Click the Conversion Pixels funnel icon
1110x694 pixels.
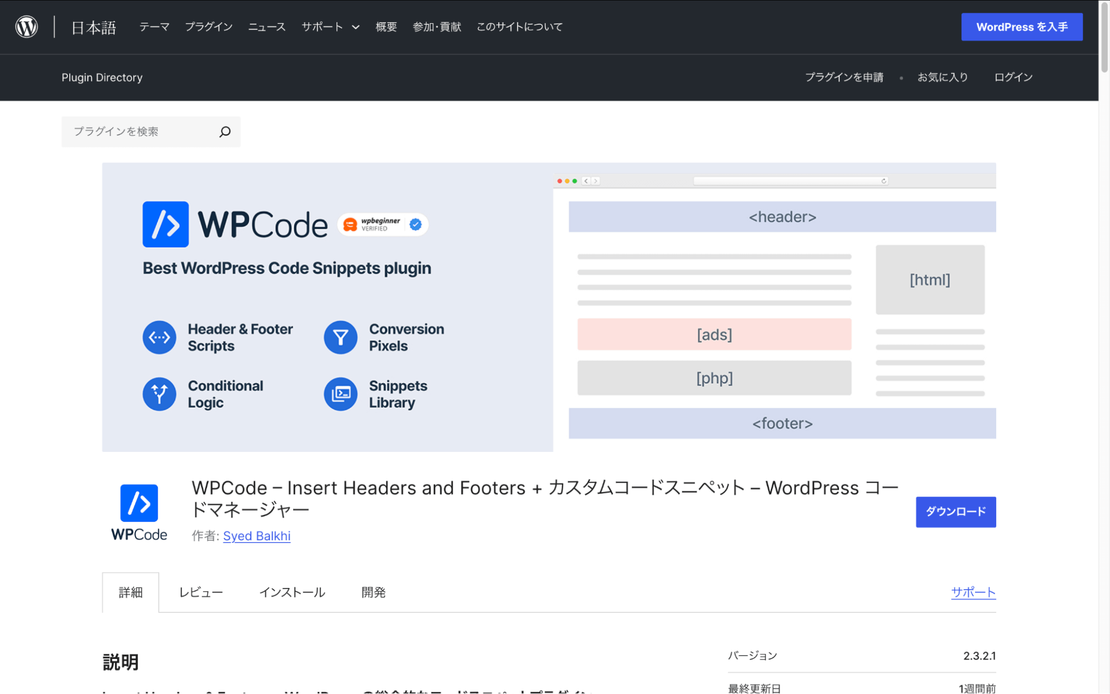(340, 337)
